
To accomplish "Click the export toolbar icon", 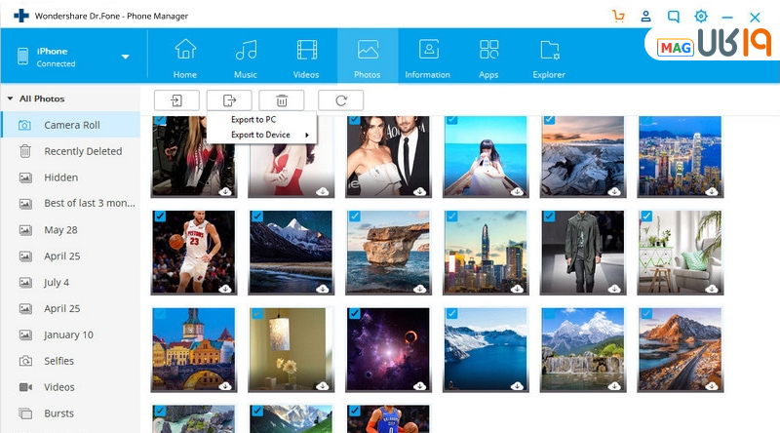I will coord(229,100).
